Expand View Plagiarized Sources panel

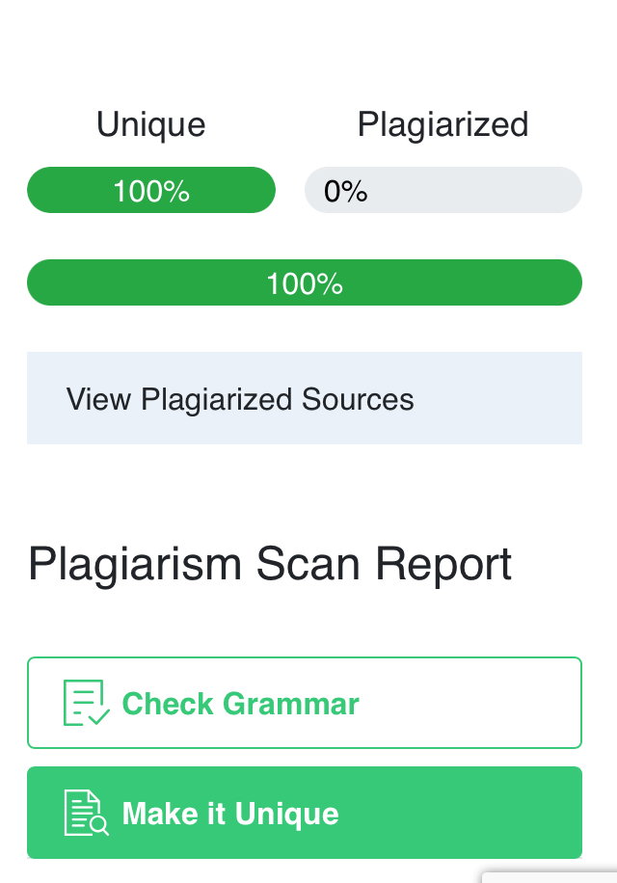[x=305, y=398]
